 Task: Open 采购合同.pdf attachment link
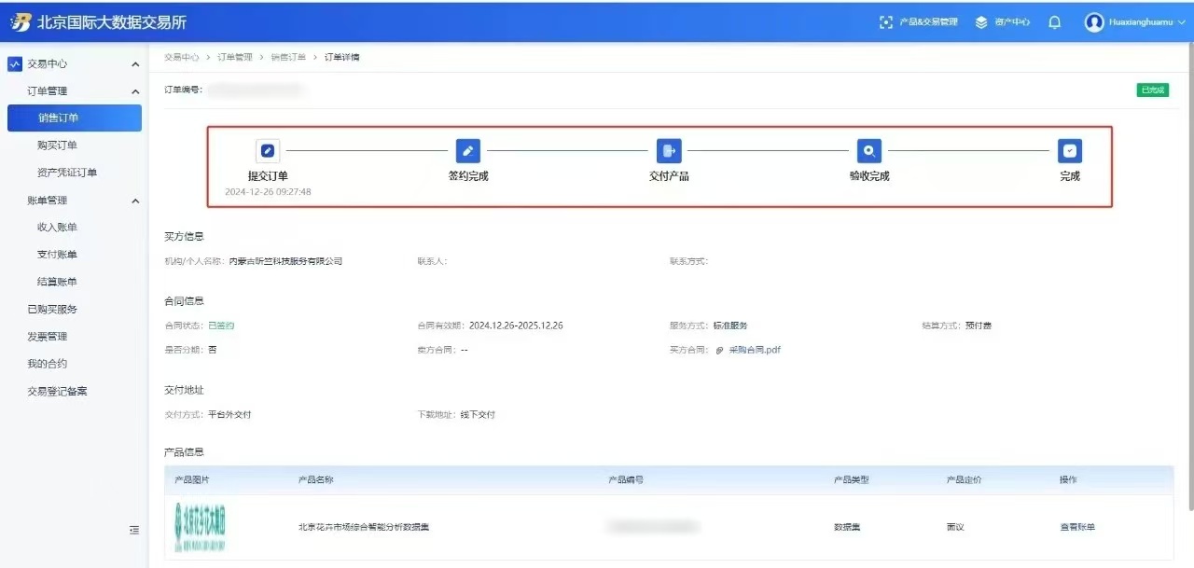754,350
